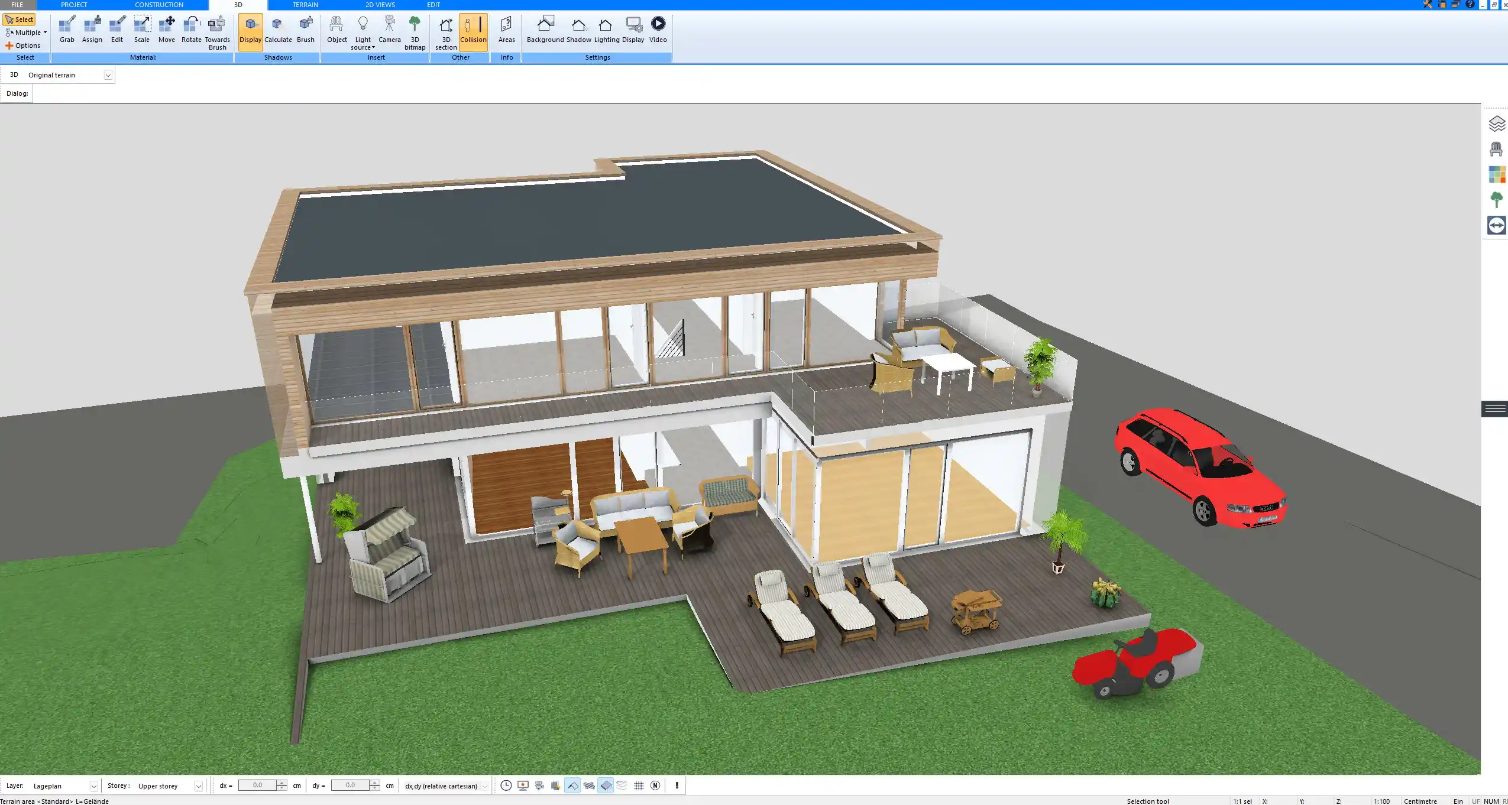The width and height of the screenshot is (1508, 805).
Task: Insert a Camera
Action: click(390, 30)
